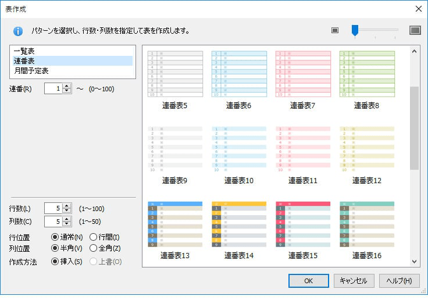428x307 pixels.
Task: Decrease the 列数(C) column count spinner
Action: [x=67, y=224]
